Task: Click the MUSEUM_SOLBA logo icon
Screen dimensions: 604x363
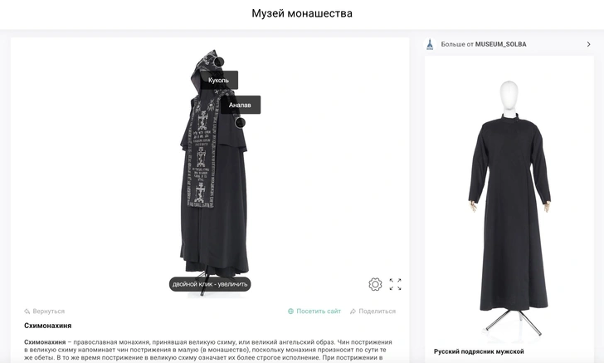Action: [430, 44]
